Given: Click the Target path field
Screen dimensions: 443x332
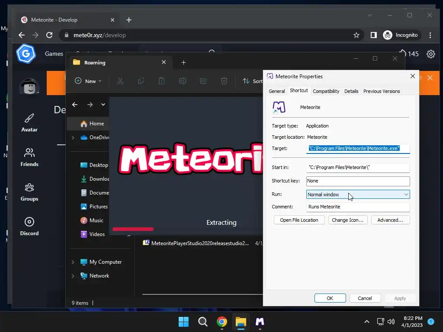Looking at the screenshot, I should point(358,149).
